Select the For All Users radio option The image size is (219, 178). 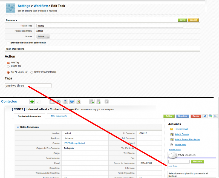[x=8, y=72]
